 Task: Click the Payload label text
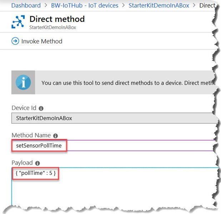(x=22, y=163)
